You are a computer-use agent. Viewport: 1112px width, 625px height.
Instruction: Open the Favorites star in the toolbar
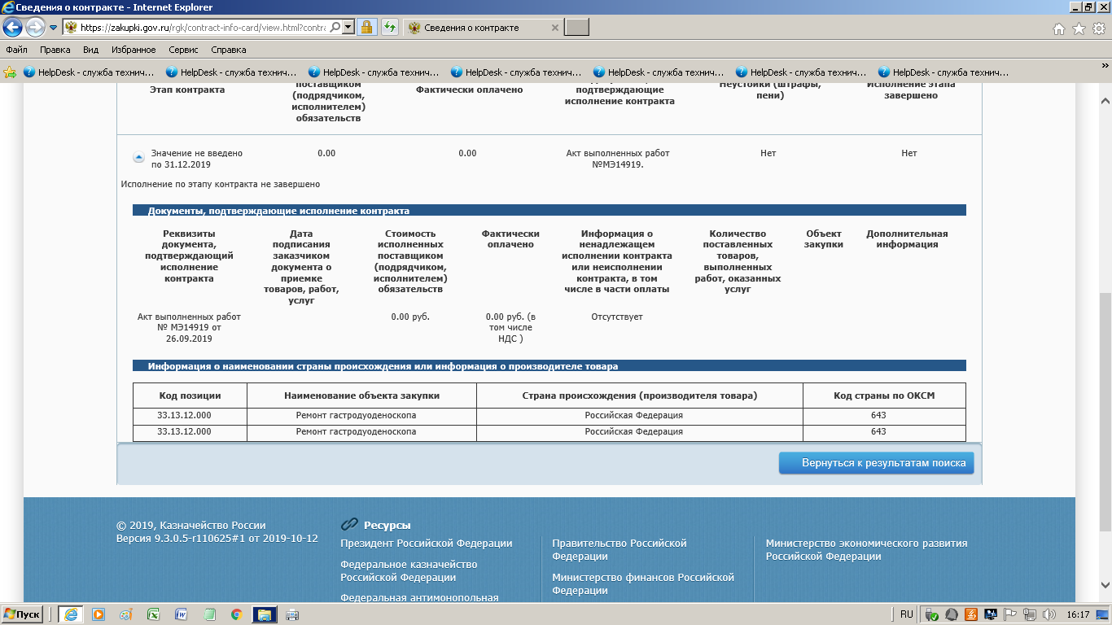click(1079, 28)
